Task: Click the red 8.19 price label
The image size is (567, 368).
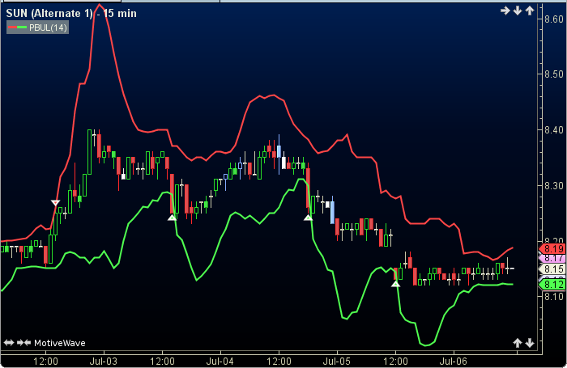Action: (552, 249)
